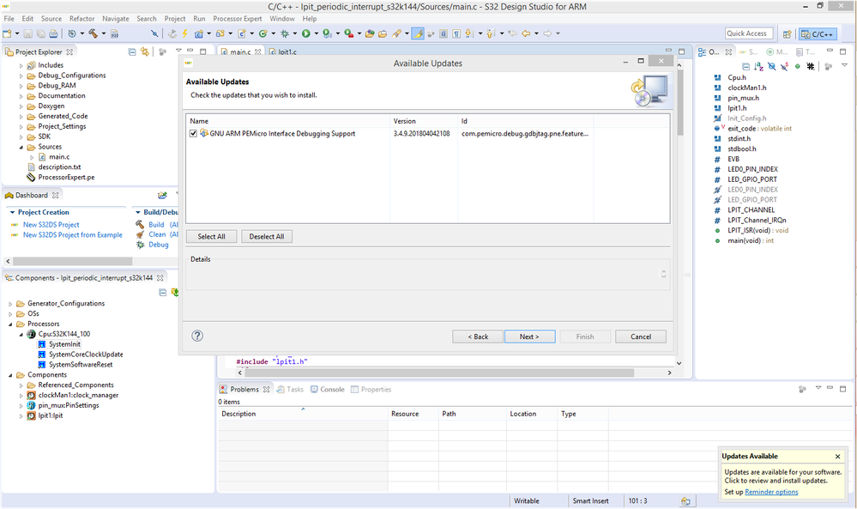Click the hammer Build icon in main toolbar
This screenshot has height=509, width=857.
94,33
